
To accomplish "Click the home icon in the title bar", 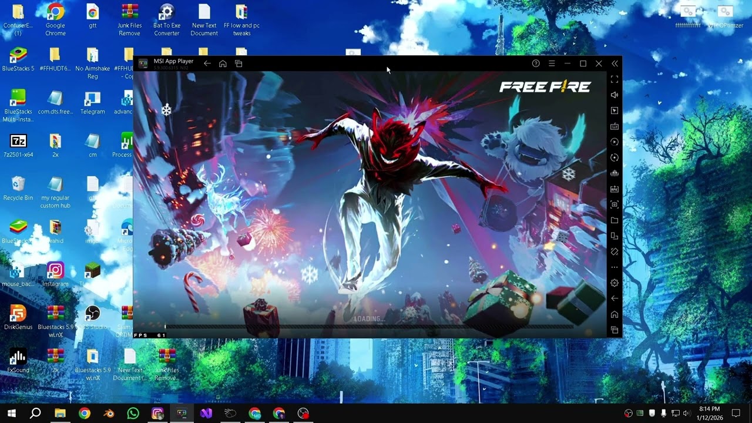I will point(223,63).
